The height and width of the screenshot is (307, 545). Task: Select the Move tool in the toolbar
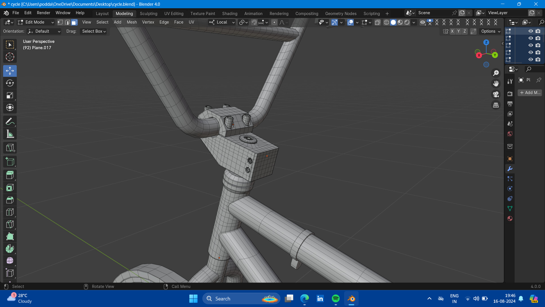coord(10,71)
